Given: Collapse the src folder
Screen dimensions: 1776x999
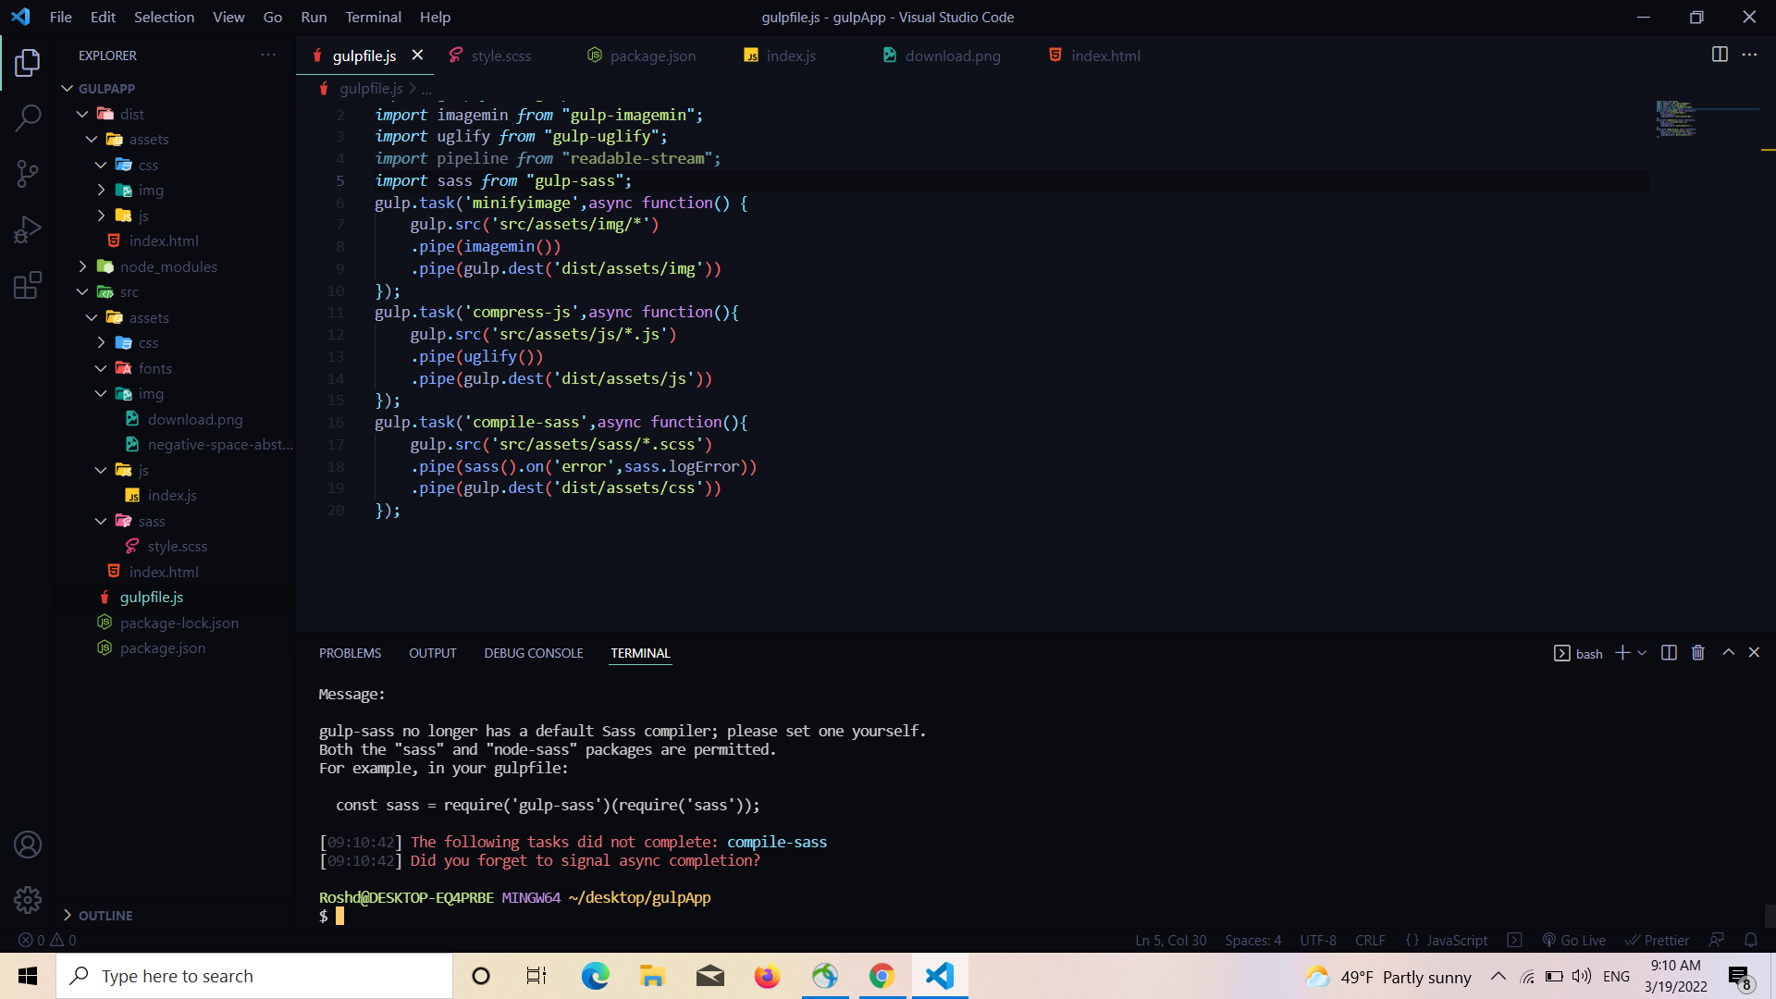Looking at the screenshot, I should click(x=82, y=291).
